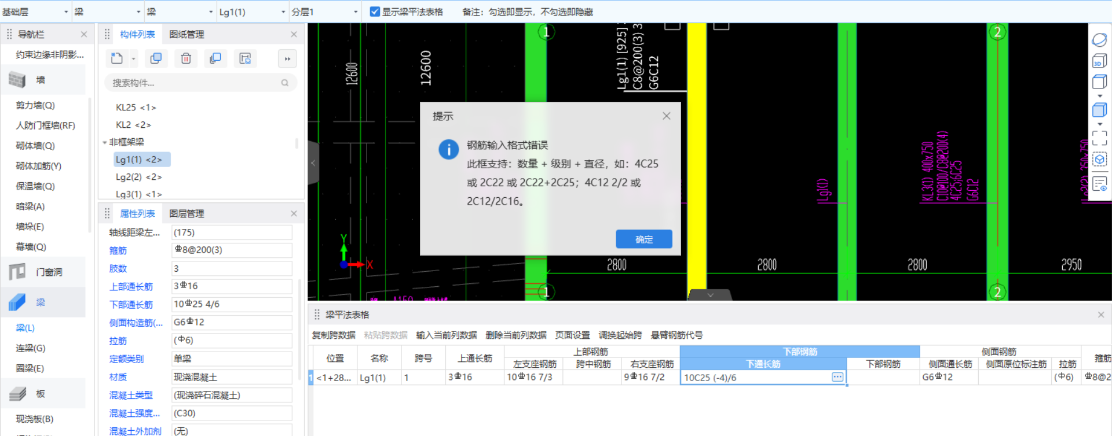Click 箍筋 property link
This screenshot has height=436, width=1112.
click(118, 250)
